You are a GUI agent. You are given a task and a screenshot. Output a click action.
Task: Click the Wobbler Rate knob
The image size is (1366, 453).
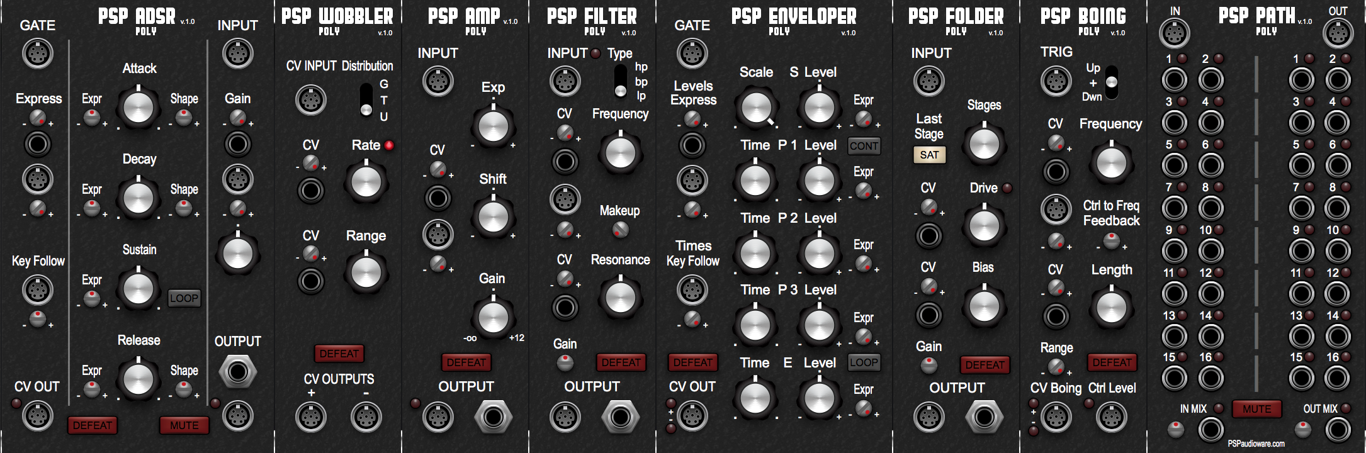coord(366,182)
